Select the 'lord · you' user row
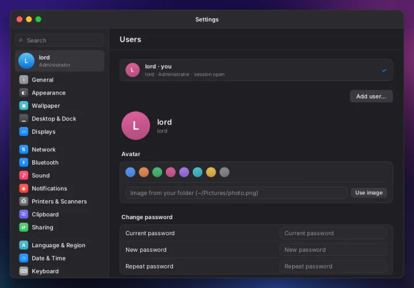The width and height of the screenshot is (414, 288). point(256,70)
